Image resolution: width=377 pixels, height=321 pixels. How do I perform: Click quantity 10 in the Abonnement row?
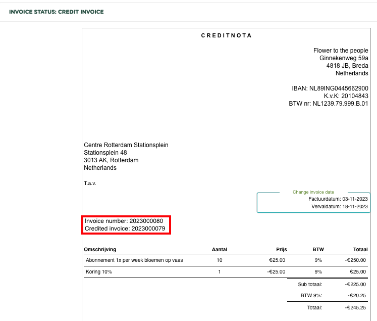coord(219,260)
